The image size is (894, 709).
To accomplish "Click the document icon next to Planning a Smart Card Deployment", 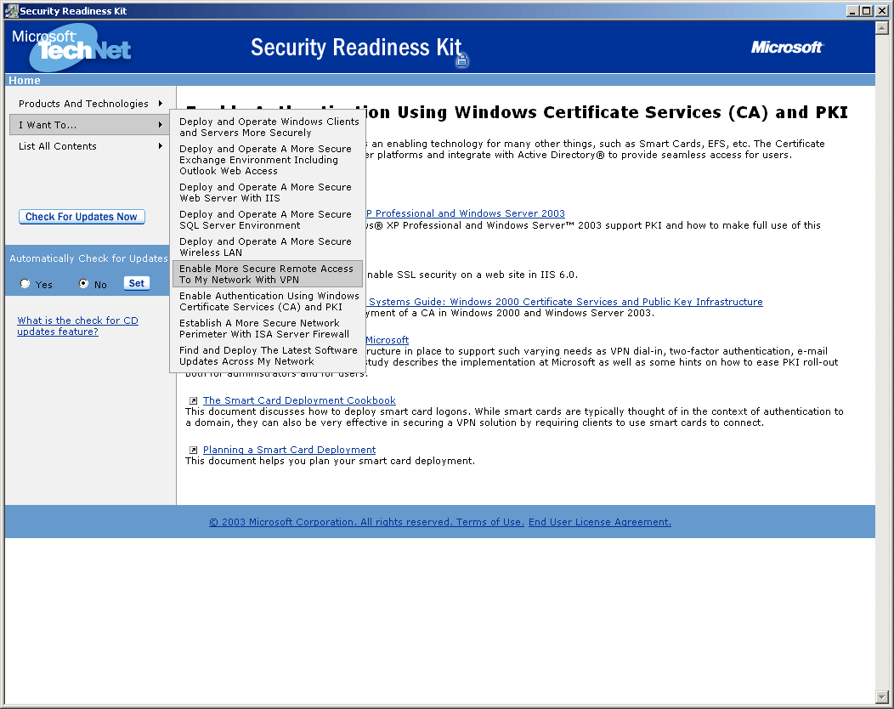I will (x=193, y=450).
